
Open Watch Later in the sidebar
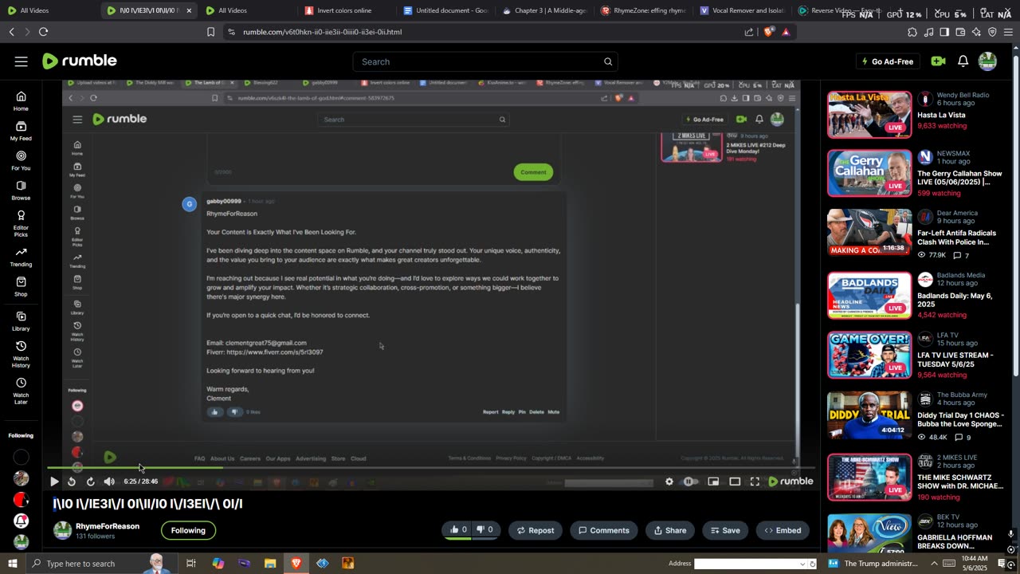click(x=21, y=391)
